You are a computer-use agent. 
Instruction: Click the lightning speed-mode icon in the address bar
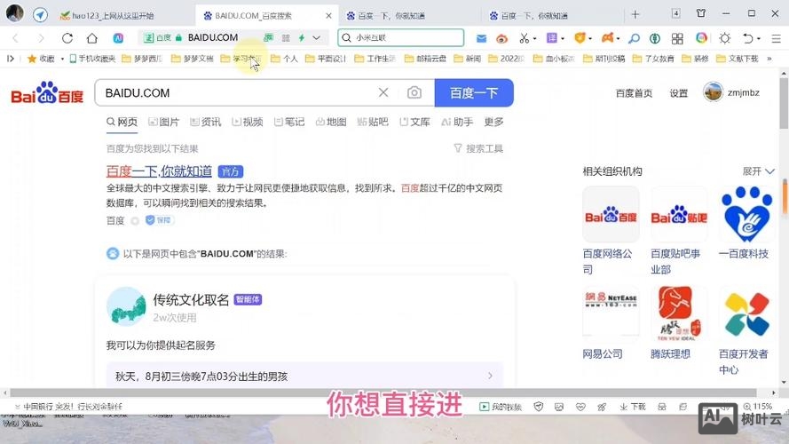coord(302,38)
